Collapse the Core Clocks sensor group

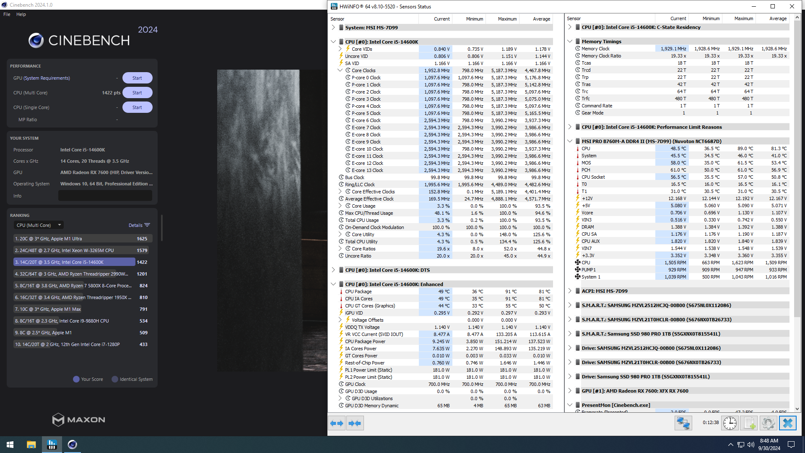[x=340, y=70]
